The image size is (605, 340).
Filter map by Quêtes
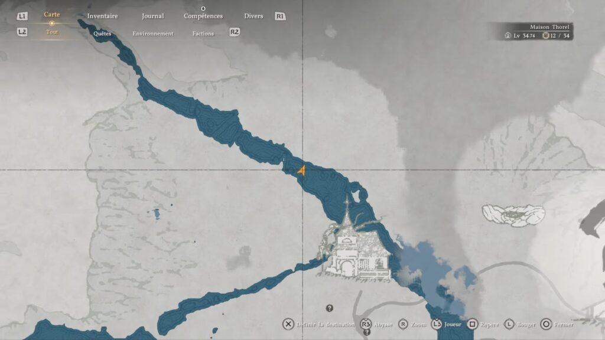tap(102, 34)
